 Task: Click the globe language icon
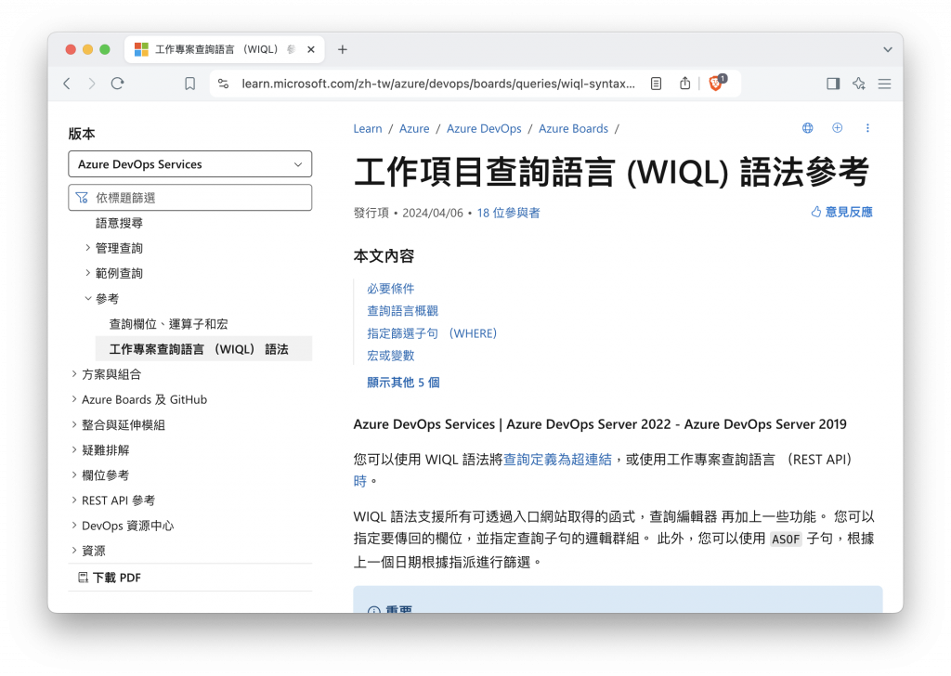click(x=808, y=128)
